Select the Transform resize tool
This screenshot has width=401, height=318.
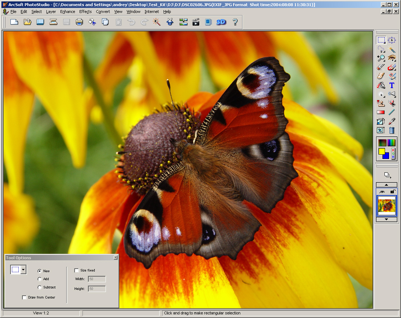pos(381,121)
